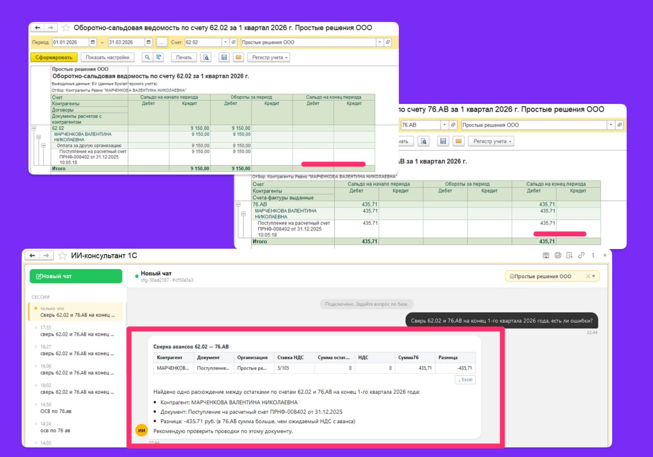This screenshot has height=457, width=653.
Task: Click the Разница column header
Action: [455, 358]
